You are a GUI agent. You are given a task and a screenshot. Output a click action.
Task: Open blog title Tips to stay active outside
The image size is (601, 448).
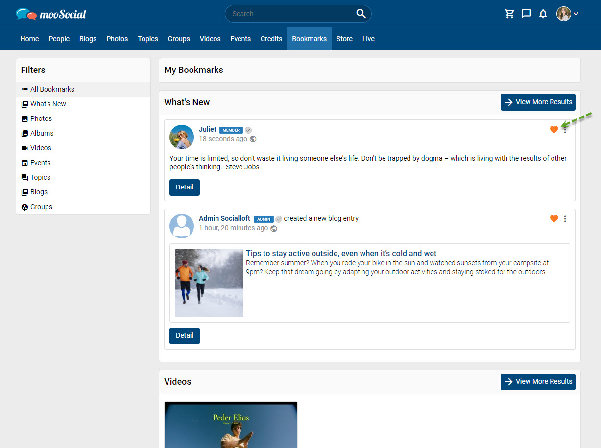pyautogui.click(x=341, y=253)
